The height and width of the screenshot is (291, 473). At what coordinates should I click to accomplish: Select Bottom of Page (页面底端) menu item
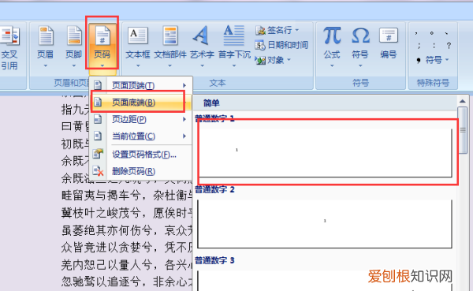point(140,103)
